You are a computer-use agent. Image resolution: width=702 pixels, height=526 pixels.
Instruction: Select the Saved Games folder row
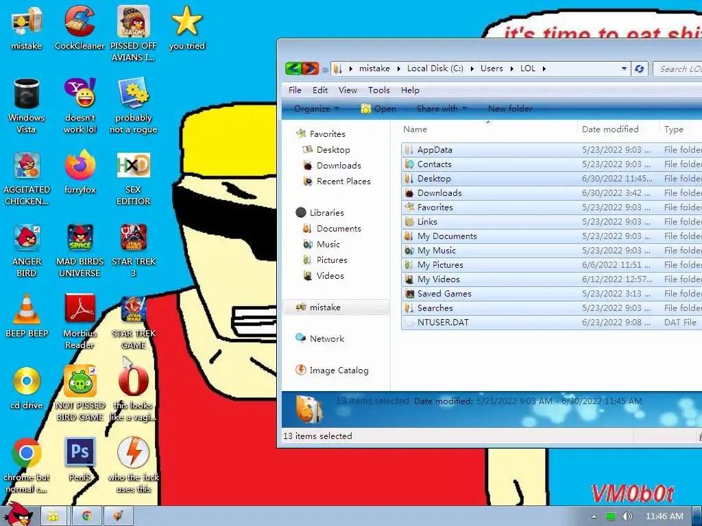point(552,293)
